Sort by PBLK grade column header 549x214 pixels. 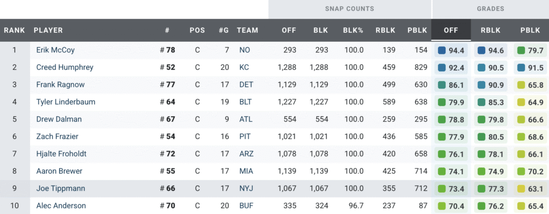[x=530, y=31]
